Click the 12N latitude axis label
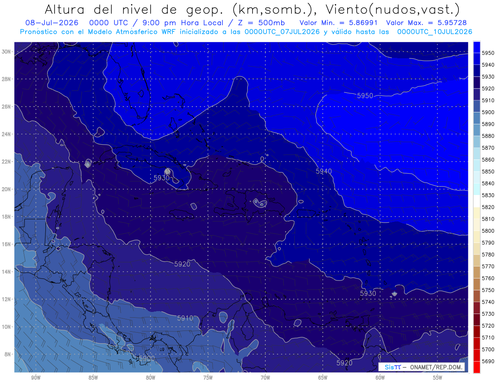The height and width of the screenshot is (383, 496). click(x=7, y=299)
